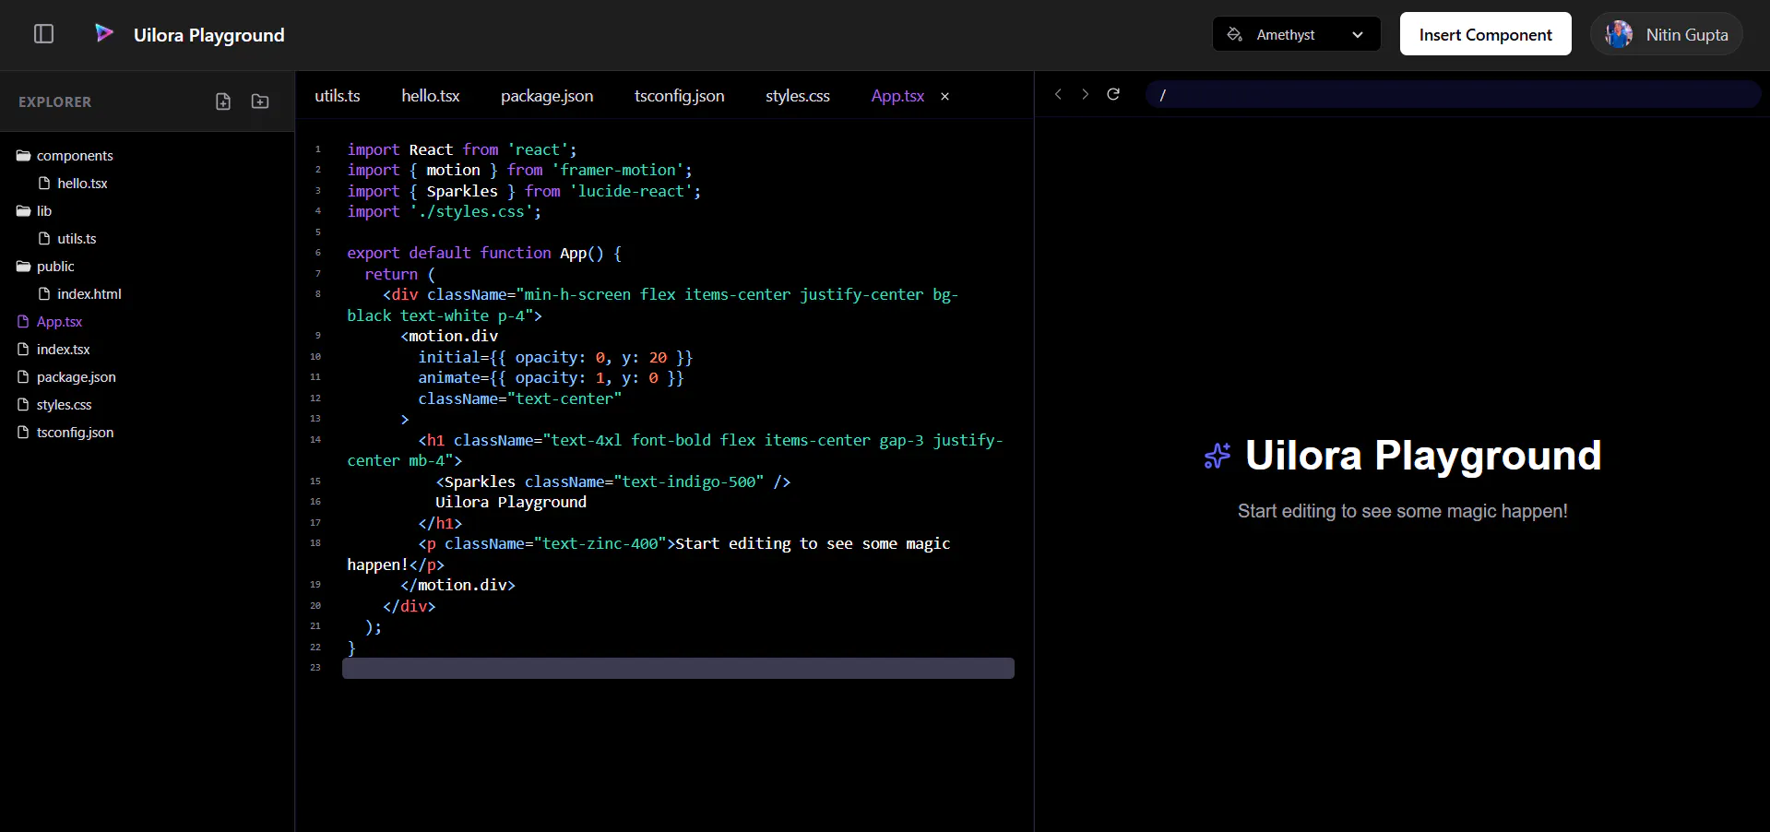Click the preview URL address field
Screen dimensions: 1770x832
(x=1453, y=94)
